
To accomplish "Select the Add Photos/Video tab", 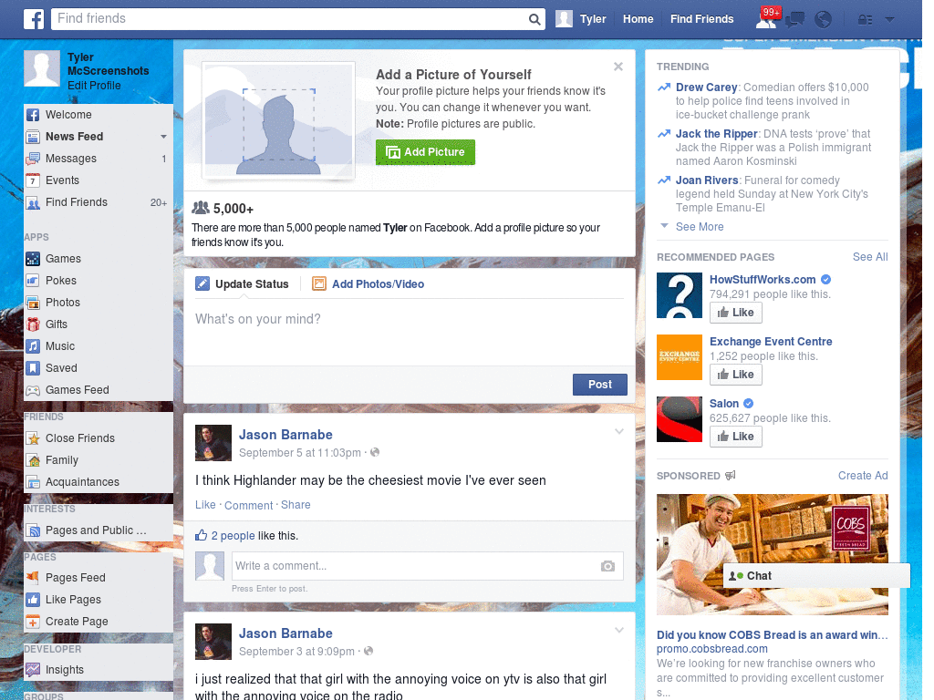I will [368, 284].
